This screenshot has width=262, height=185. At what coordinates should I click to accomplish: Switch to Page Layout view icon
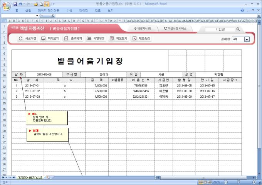(x=205, y=182)
